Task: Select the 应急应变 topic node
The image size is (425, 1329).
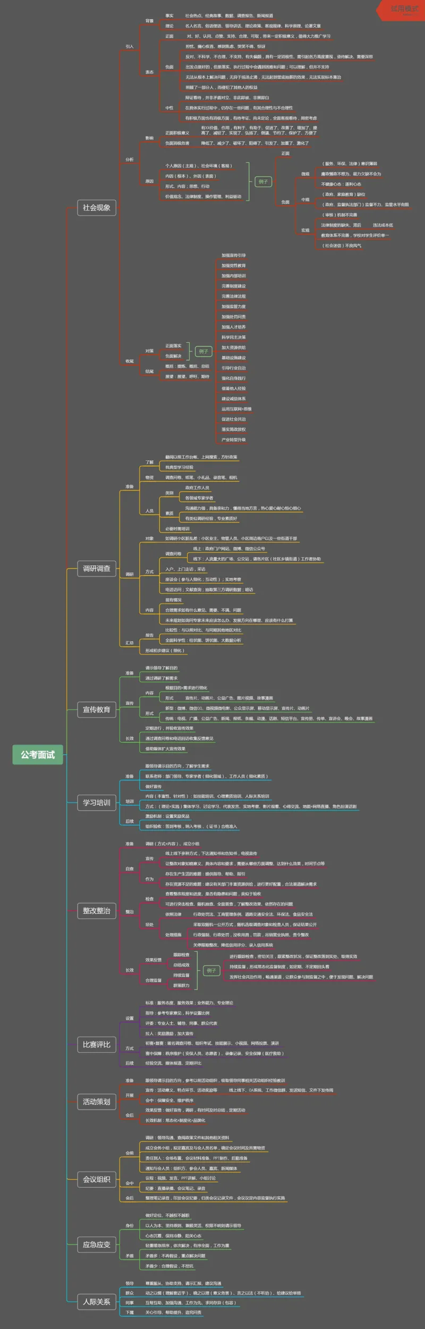Action: point(96,1244)
